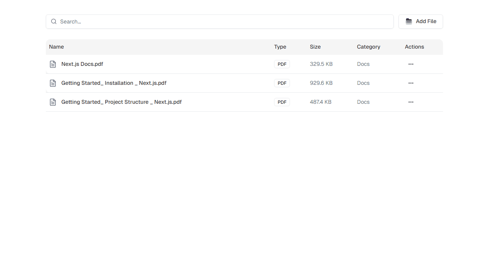Click the PDF badge for the Installation document
This screenshot has width=483, height=261.
[282, 83]
